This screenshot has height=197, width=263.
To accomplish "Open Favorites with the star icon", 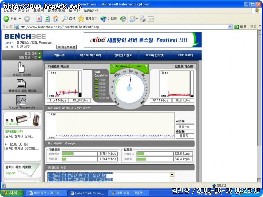I will tap(81, 18).
